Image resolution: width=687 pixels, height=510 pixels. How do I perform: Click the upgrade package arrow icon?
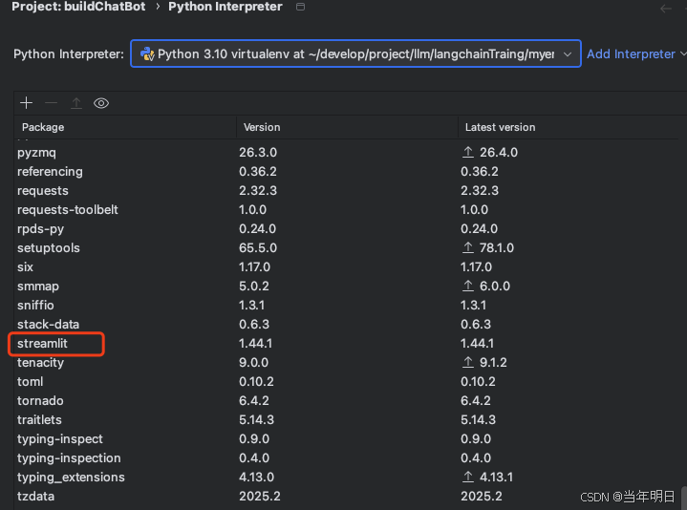tap(76, 103)
